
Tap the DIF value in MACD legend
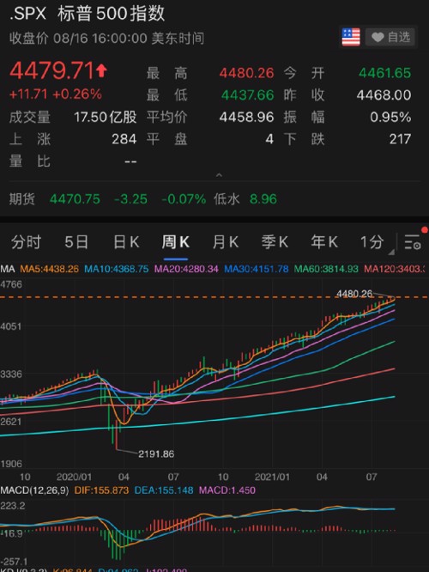point(101,490)
